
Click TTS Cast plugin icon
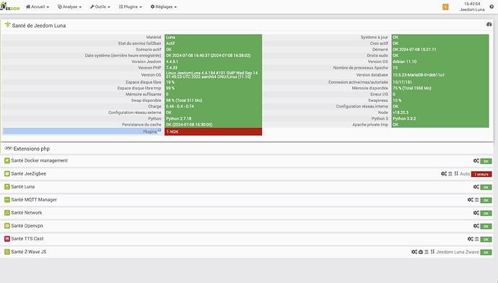click(x=7, y=239)
